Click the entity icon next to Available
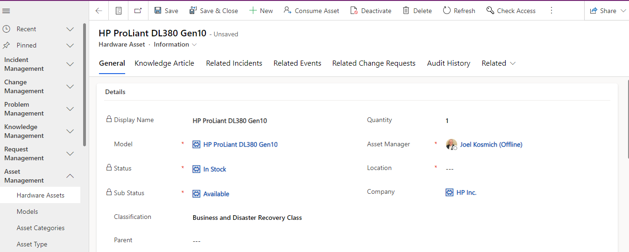The width and height of the screenshot is (629, 252). (x=197, y=194)
